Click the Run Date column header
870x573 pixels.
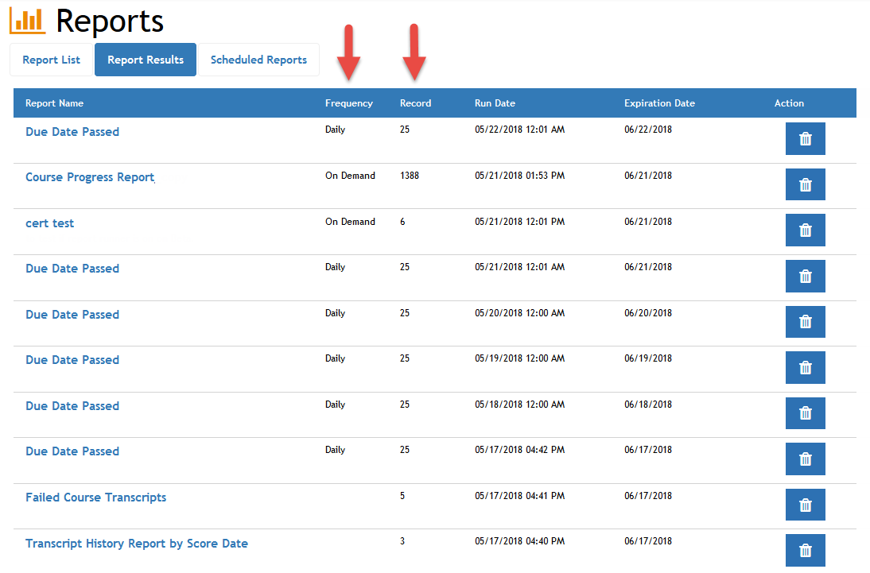click(495, 103)
